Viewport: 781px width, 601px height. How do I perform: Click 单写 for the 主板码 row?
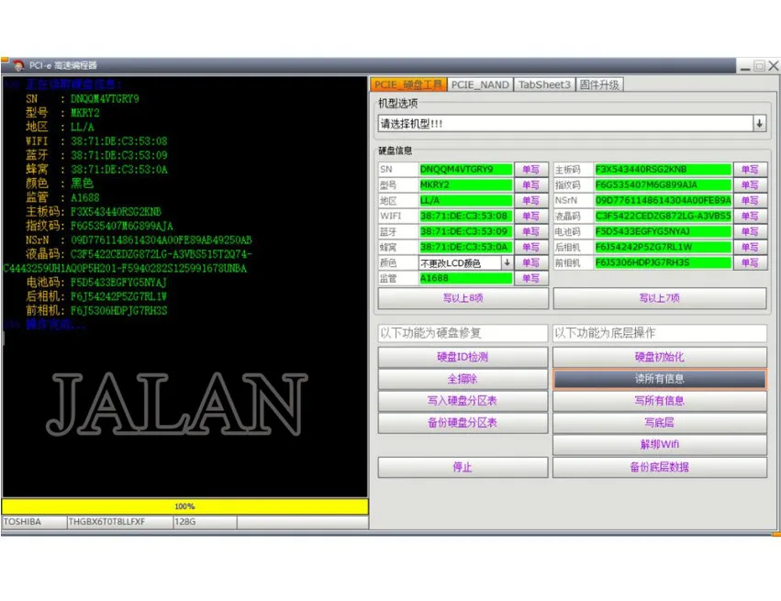coord(750,170)
